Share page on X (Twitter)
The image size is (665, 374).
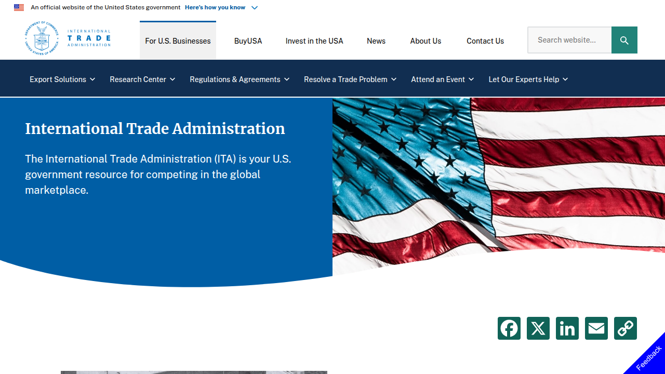point(538,328)
